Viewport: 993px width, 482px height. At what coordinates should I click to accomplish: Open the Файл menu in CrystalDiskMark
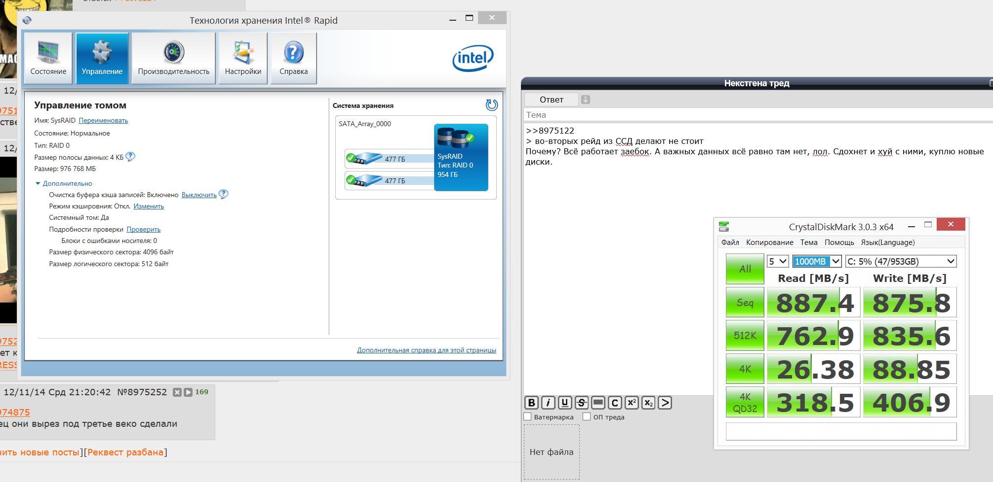tap(730, 242)
